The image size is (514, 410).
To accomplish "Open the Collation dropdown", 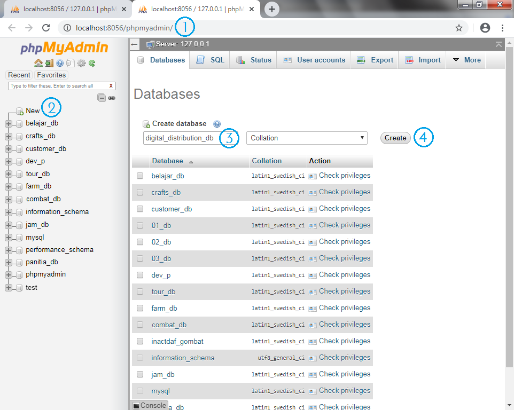I will (x=306, y=138).
